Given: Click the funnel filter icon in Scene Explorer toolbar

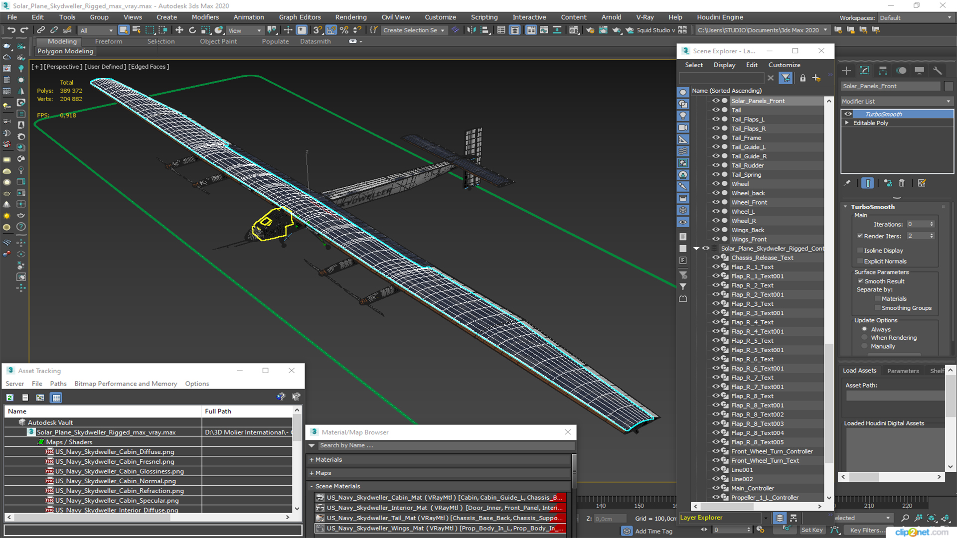Looking at the screenshot, I should [786, 78].
